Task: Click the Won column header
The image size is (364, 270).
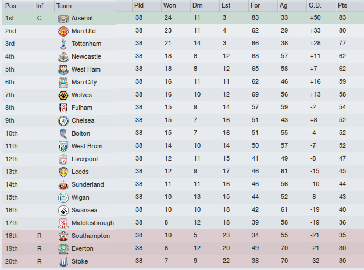Action: click(169, 5)
